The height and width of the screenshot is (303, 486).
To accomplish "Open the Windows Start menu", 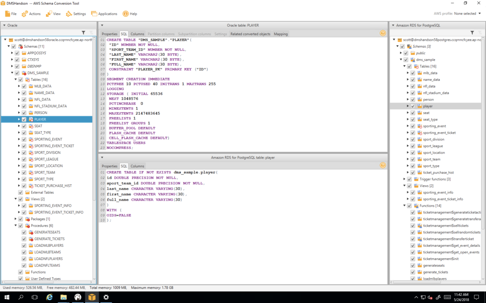I will coord(7,297).
